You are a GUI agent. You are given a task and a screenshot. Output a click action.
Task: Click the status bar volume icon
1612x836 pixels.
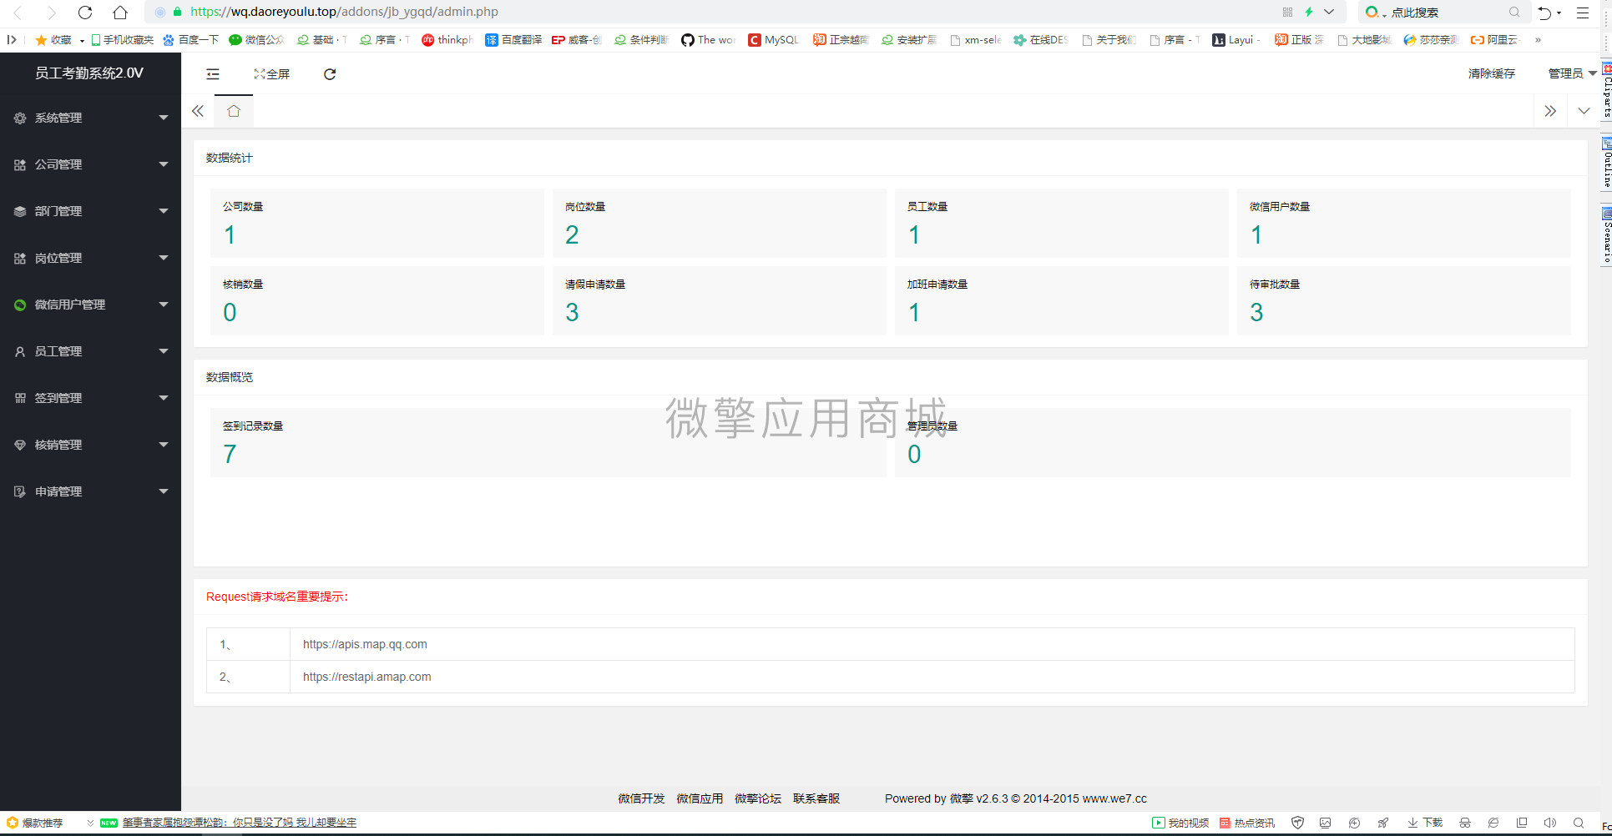pos(1550,823)
